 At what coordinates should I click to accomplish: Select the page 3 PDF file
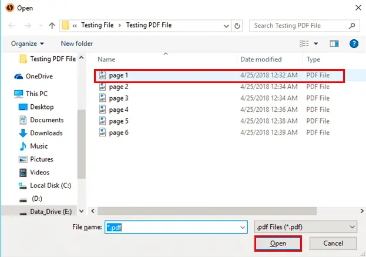pyautogui.click(x=219, y=98)
